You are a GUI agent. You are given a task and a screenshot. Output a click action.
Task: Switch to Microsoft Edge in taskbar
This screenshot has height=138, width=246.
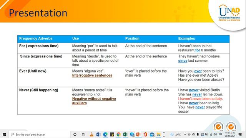point(105,135)
